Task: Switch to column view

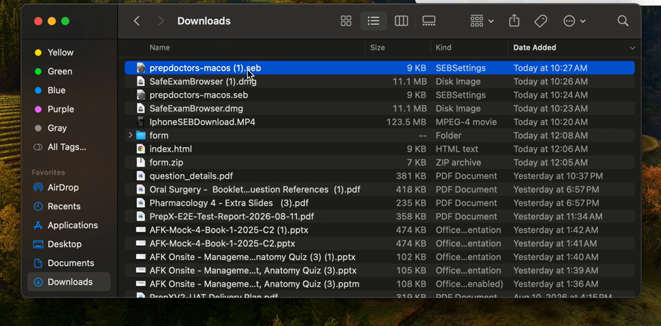Action: [x=401, y=21]
